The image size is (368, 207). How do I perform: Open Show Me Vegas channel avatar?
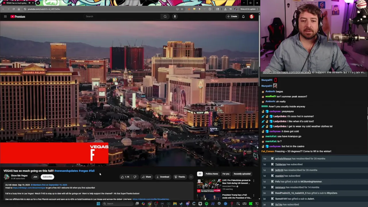6,177
